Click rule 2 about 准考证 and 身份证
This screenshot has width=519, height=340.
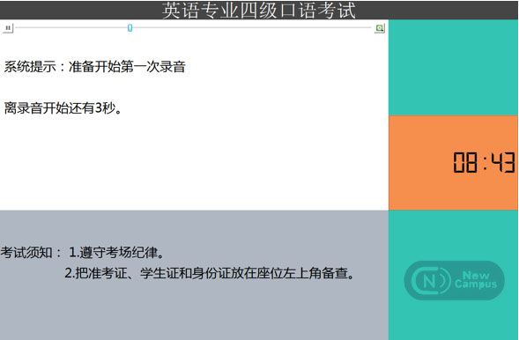pos(210,273)
